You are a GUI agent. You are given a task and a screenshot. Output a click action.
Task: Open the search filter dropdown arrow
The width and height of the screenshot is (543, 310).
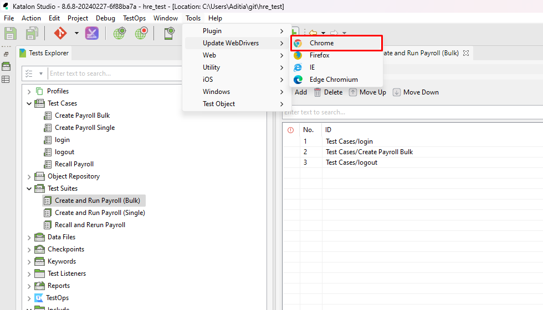[x=41, y=73]
